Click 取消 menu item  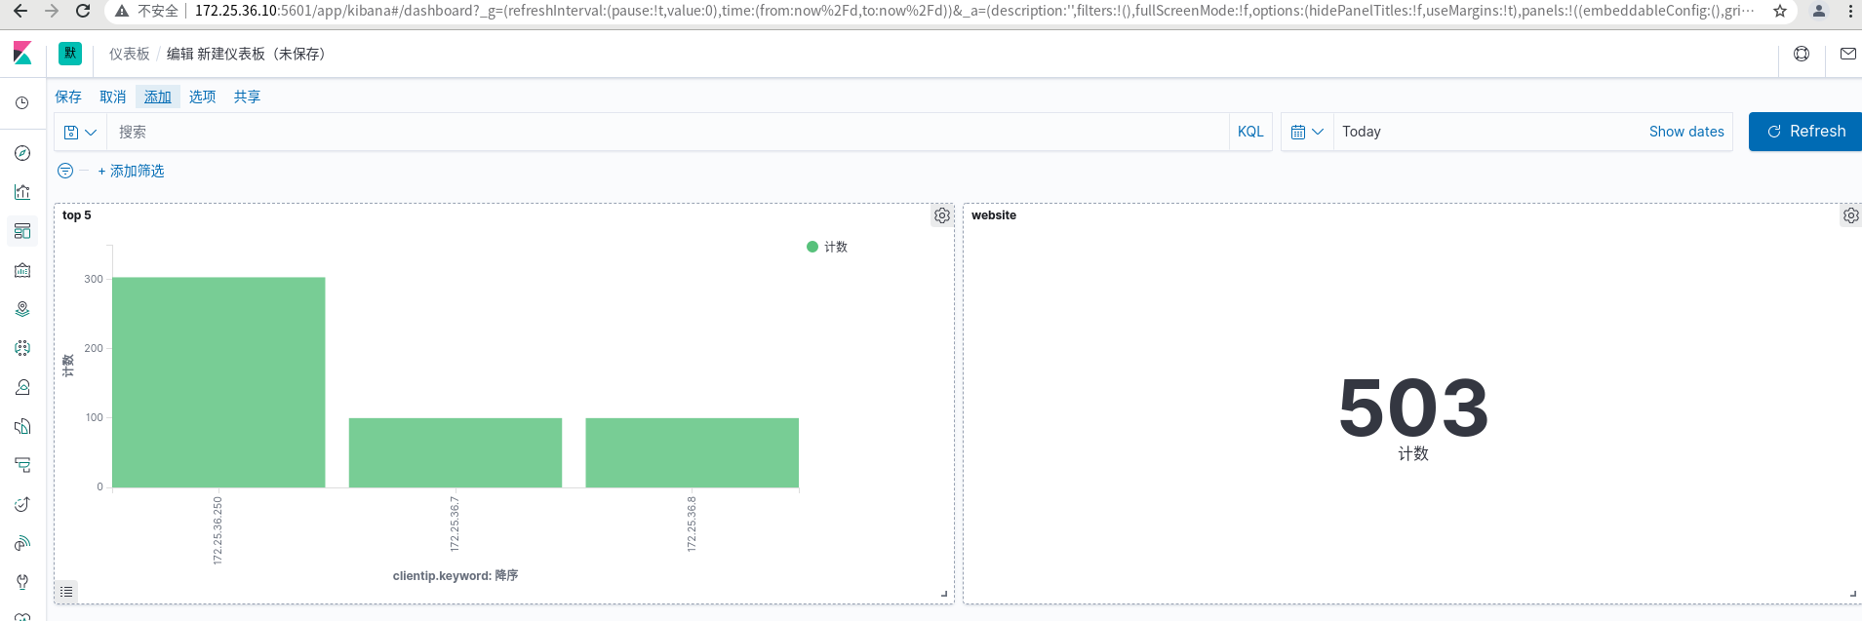point(113,97)
